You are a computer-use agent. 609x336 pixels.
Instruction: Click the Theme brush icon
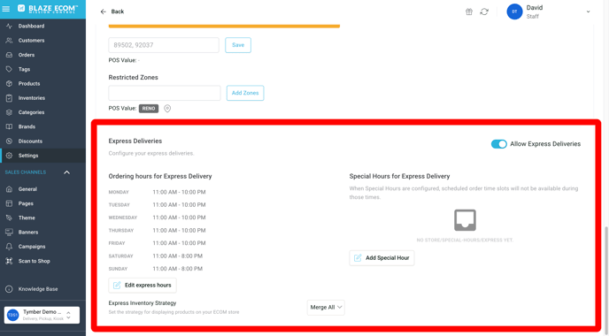(x=9, y=218)
